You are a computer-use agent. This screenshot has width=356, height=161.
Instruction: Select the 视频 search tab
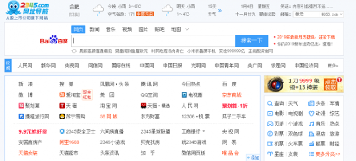(x=127, y=29)
